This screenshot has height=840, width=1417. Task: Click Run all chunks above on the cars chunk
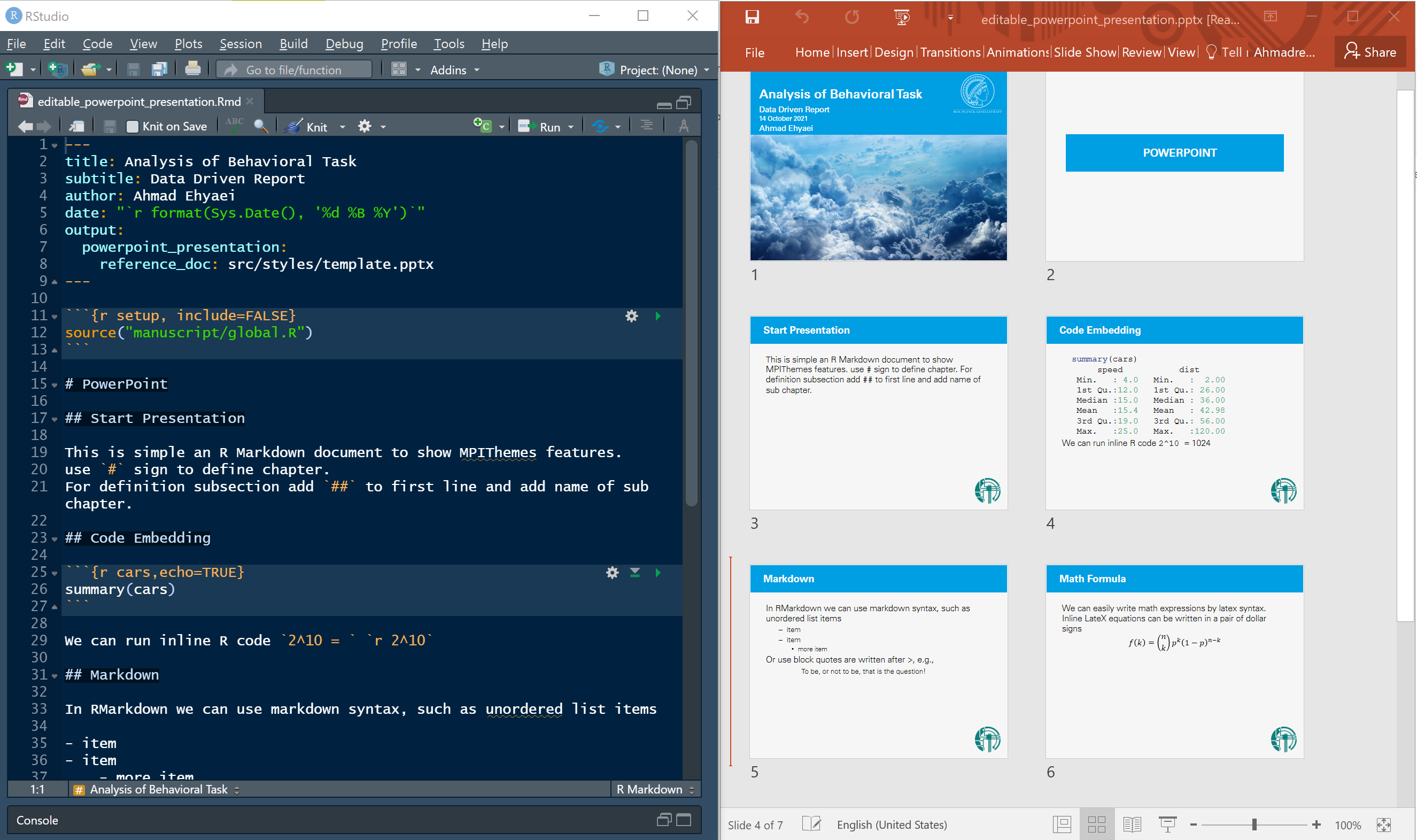point(635,572)
